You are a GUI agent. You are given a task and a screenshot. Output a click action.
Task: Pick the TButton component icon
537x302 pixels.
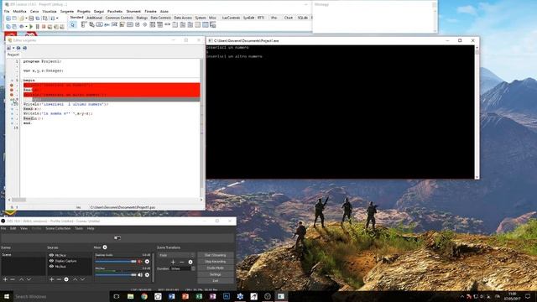99,24
